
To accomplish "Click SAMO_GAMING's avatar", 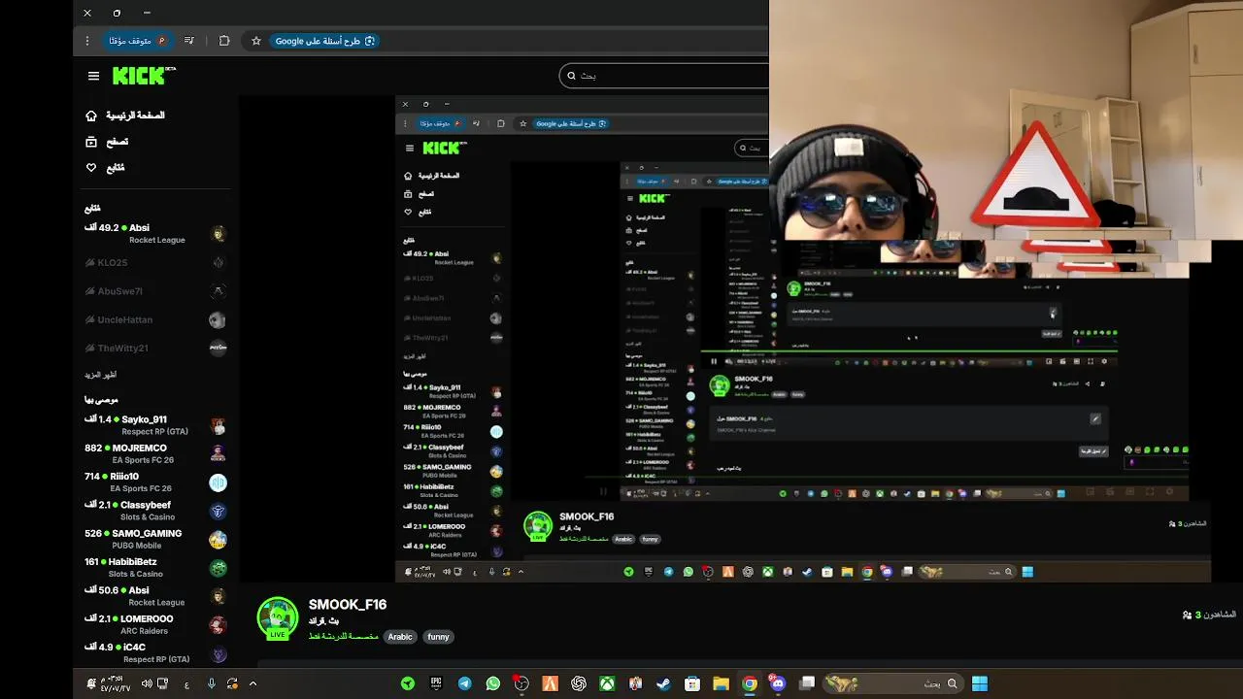I will click(x=218, y=540).
